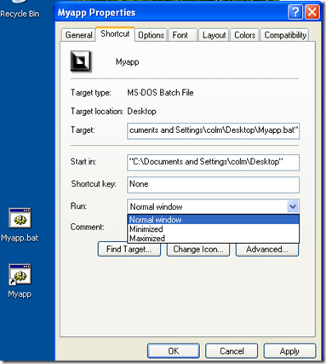Click the 'Desktop' target location text
Screen dimensions: 326x364
pos(141,112)
